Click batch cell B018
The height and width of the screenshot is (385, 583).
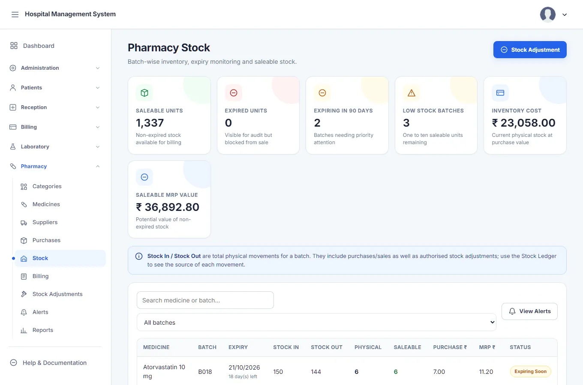205,372
